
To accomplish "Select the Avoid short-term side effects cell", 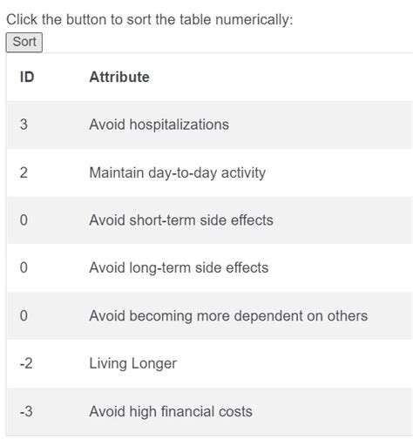I will (181, 220).
